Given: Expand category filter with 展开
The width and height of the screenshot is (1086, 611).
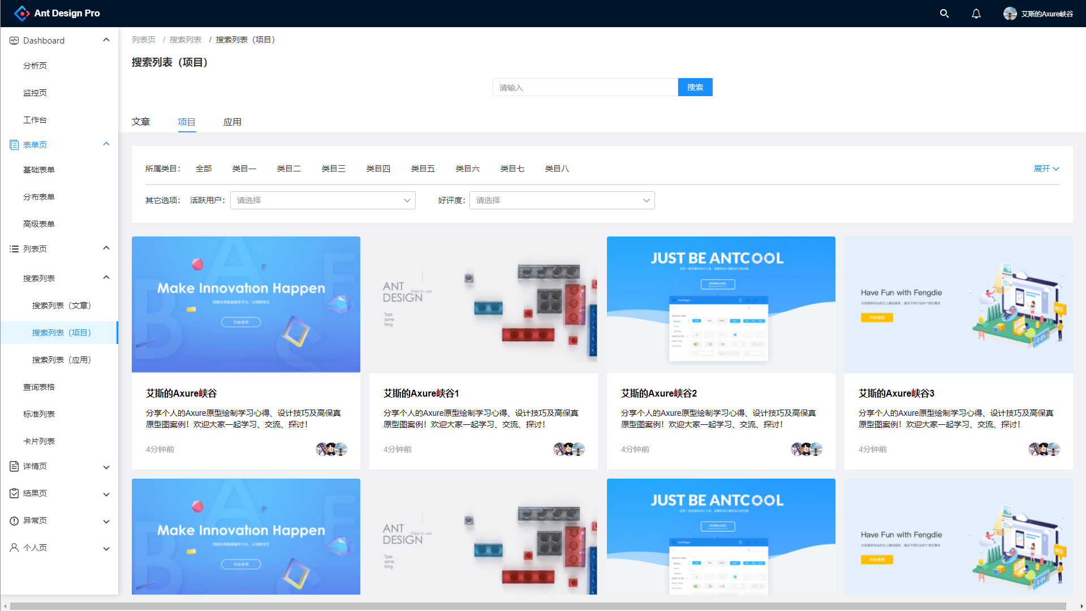Looking at the screenshot, I should click(x=1046, y=169).
